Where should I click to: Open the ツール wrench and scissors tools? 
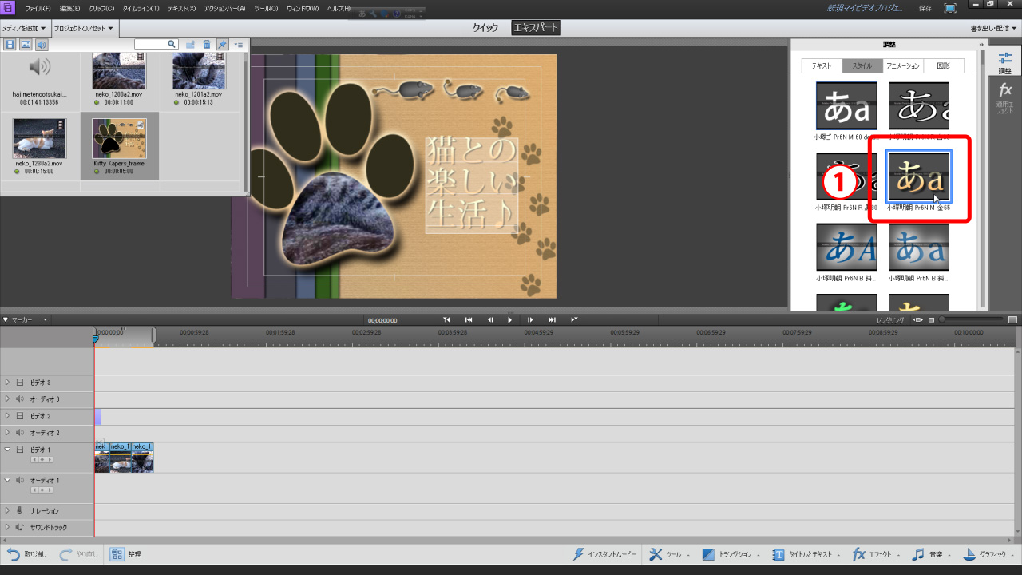coord(656,554)
